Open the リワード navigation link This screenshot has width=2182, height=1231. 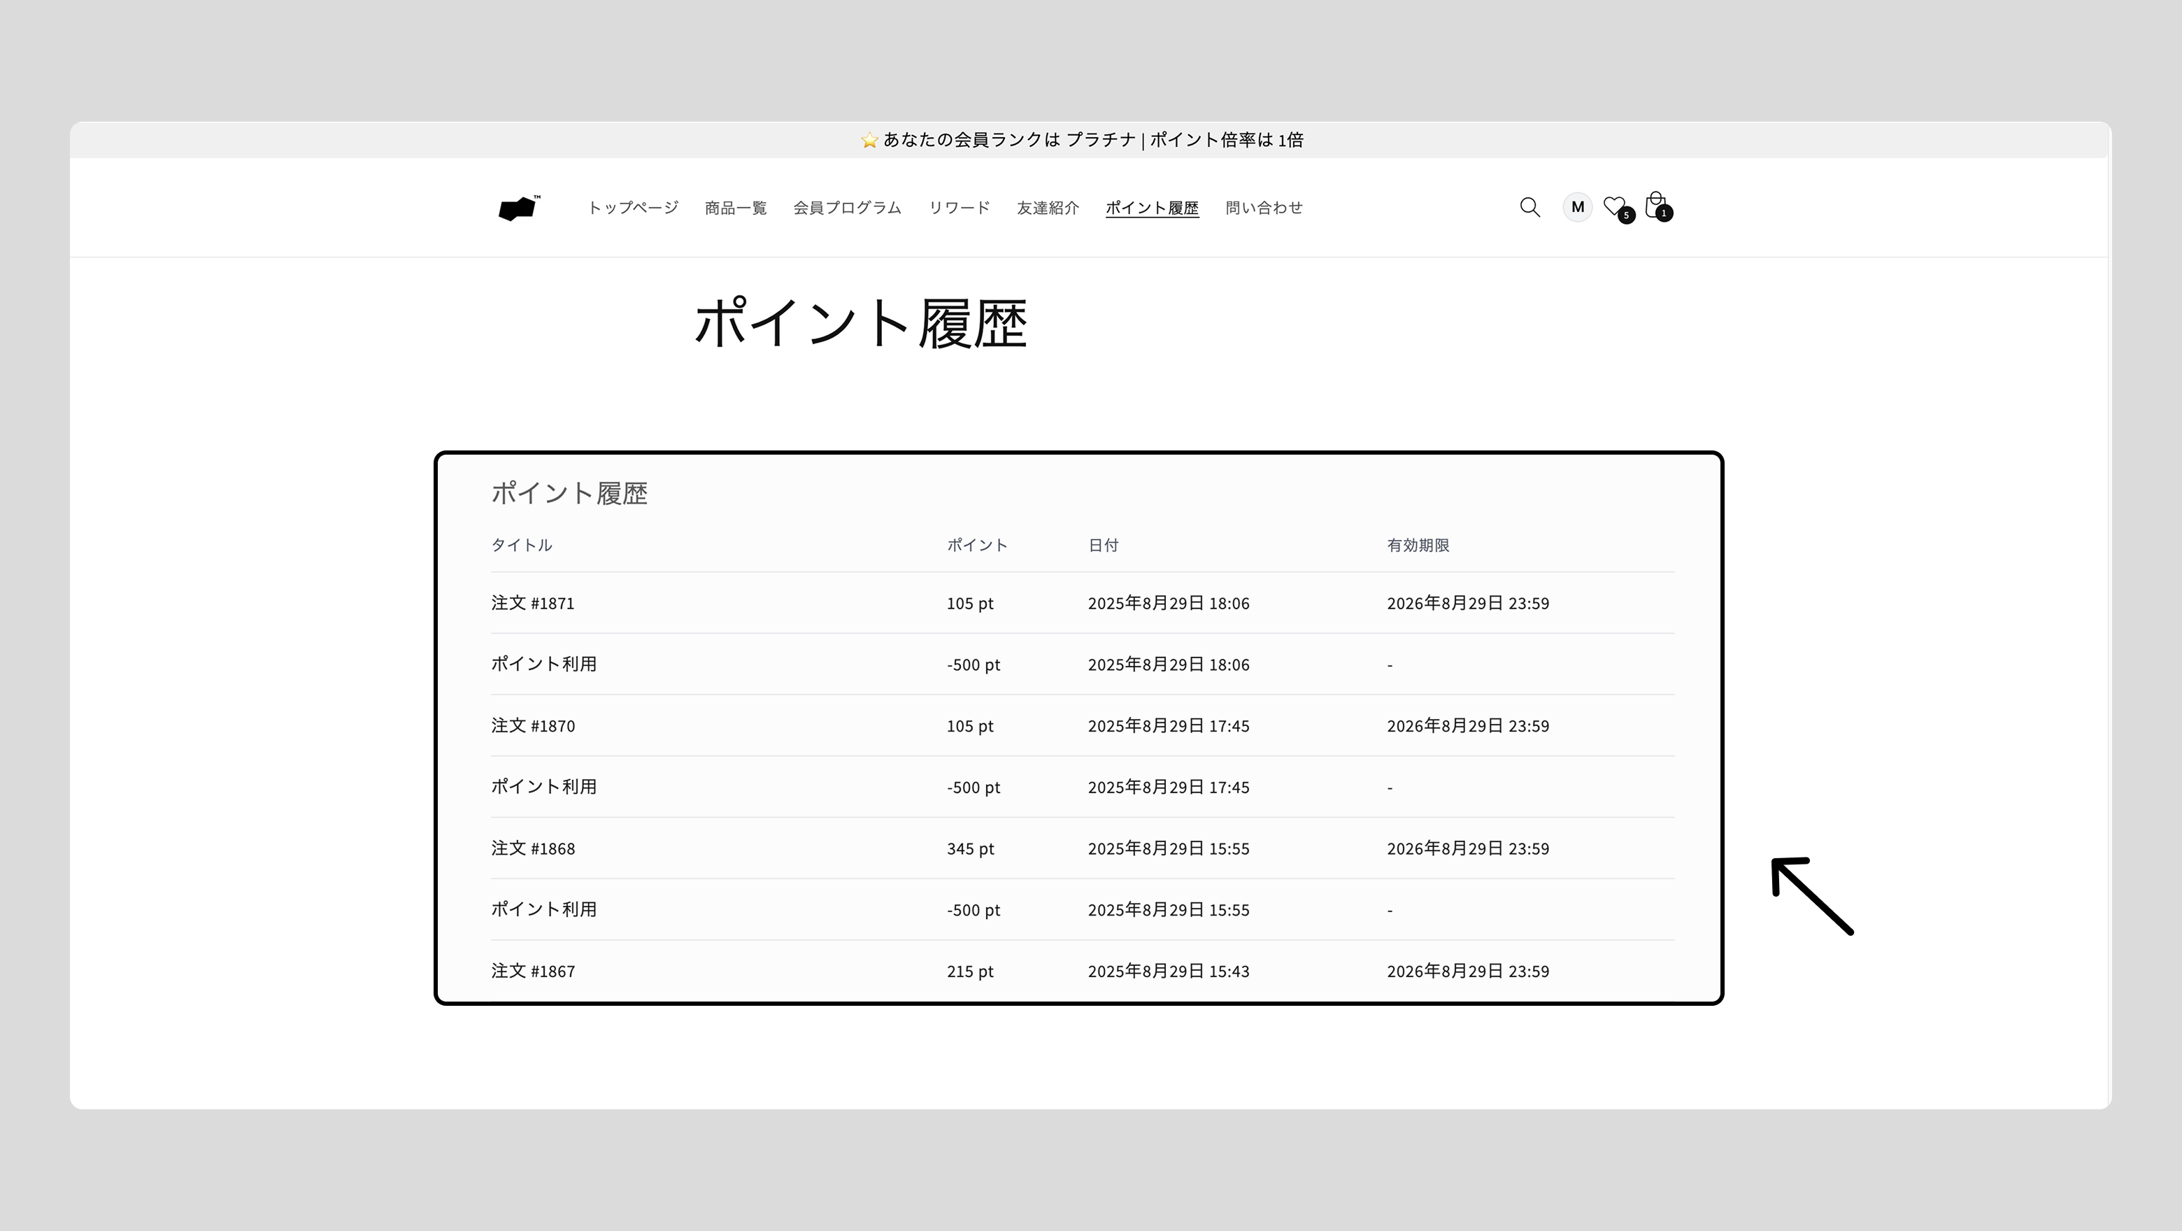[959, 208]
